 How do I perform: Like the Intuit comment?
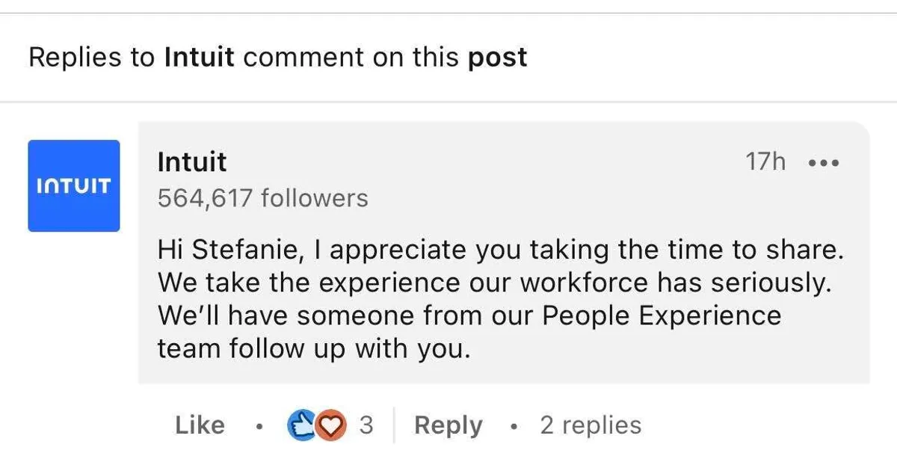[200, 425]
